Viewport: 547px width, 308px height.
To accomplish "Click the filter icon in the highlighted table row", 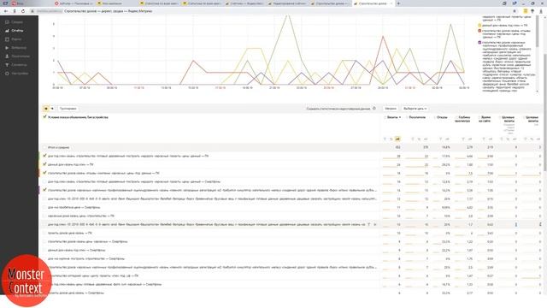I will coord(368,224).
